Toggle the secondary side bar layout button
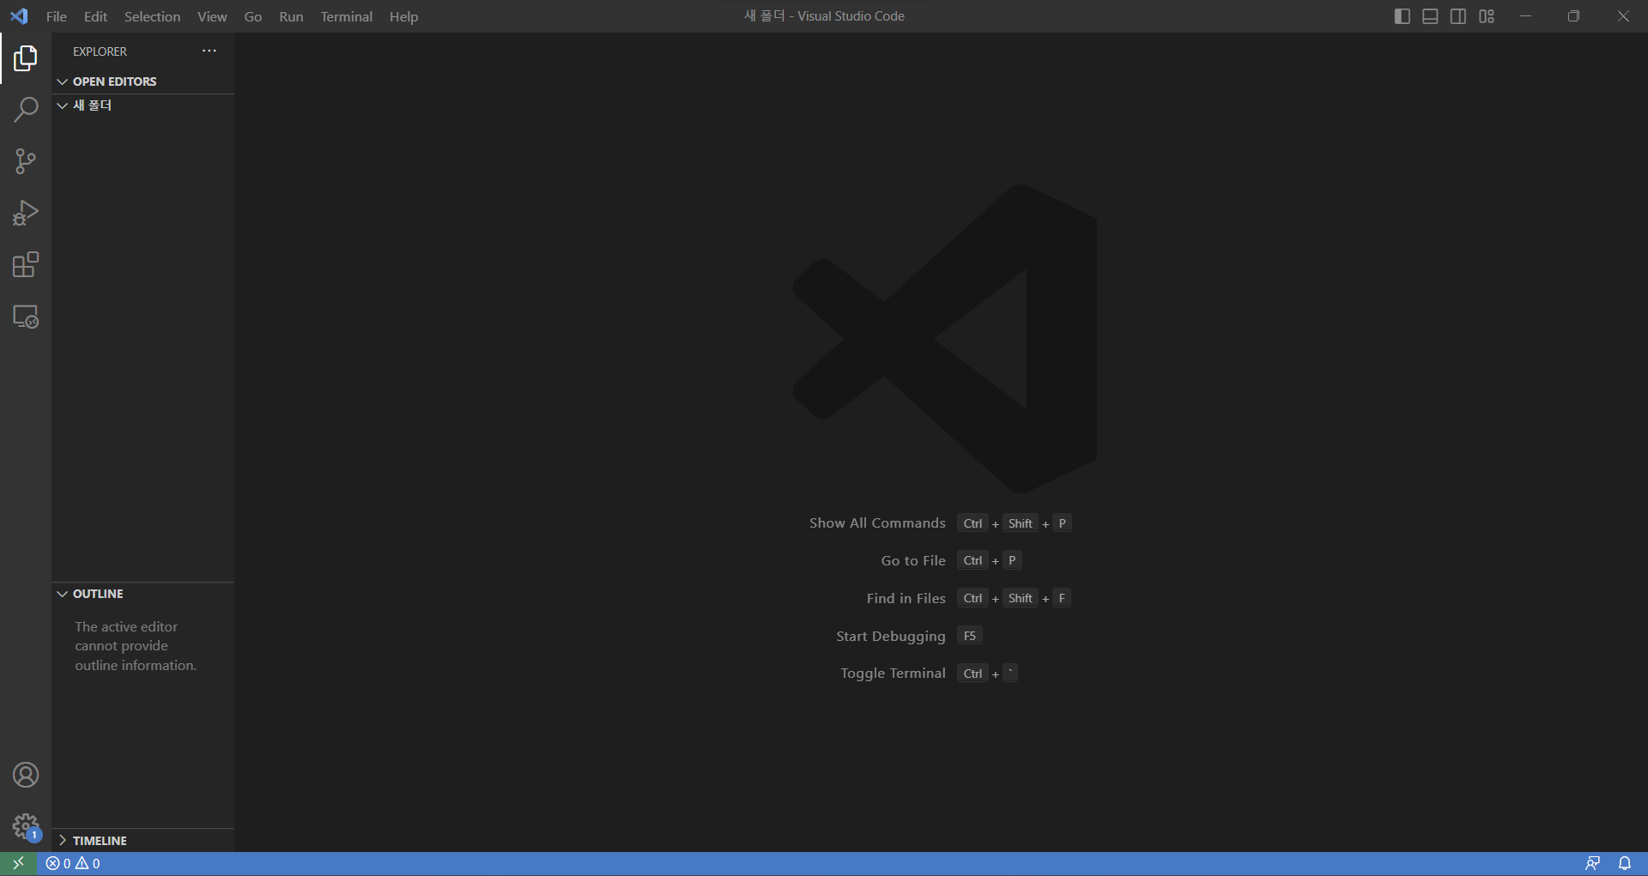Image resolution: width=1648 pixels, height=876 pixels. [1458, 16]
